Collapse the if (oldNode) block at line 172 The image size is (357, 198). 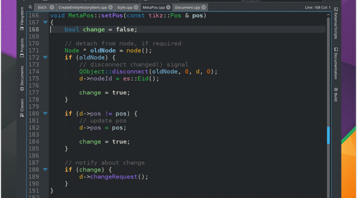[x=45, y=57]
